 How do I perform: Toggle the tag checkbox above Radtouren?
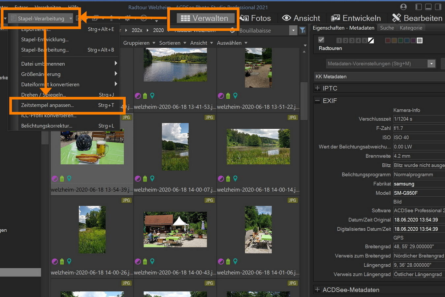coord(321,40)
